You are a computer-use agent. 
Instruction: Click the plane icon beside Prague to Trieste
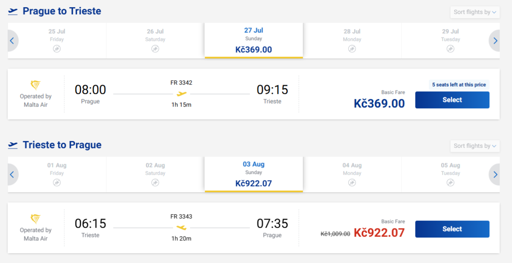[13, 12]
